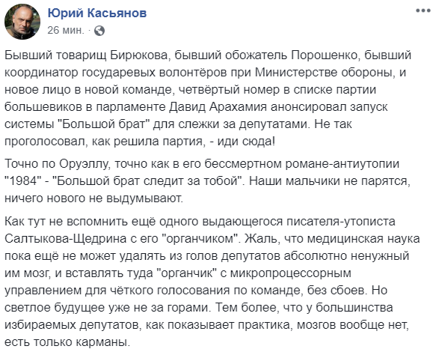Screen dimensions: 436x352
Task: Click the word микропроцессорным in the text
Action: tap(291, 273)
